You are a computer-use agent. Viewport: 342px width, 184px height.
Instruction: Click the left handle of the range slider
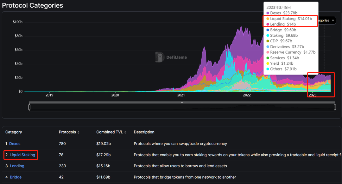pos(29,107)
